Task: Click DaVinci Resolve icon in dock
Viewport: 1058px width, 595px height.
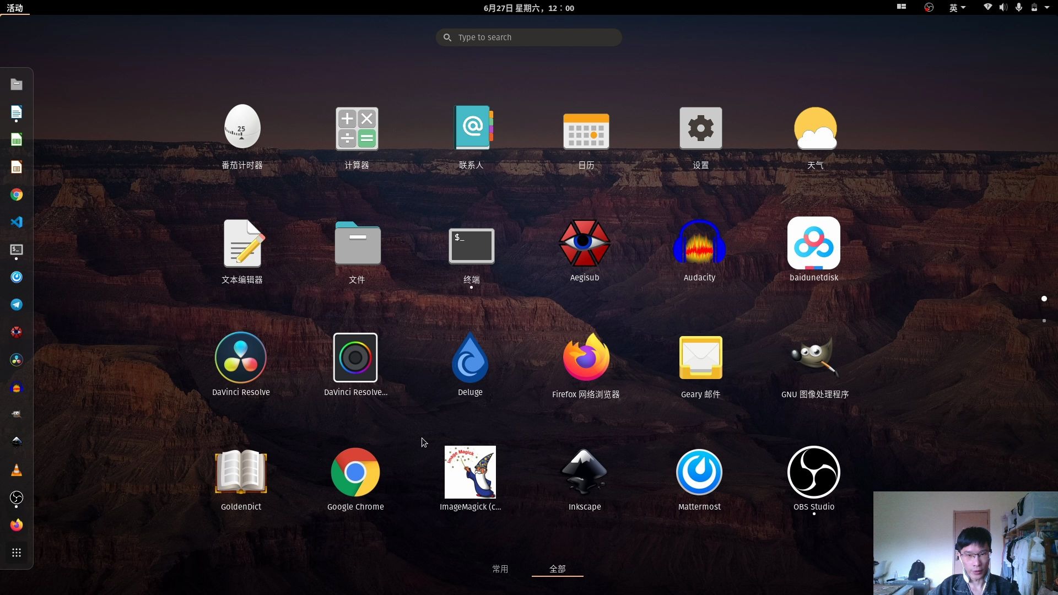Action: click(x=17, y=360)
